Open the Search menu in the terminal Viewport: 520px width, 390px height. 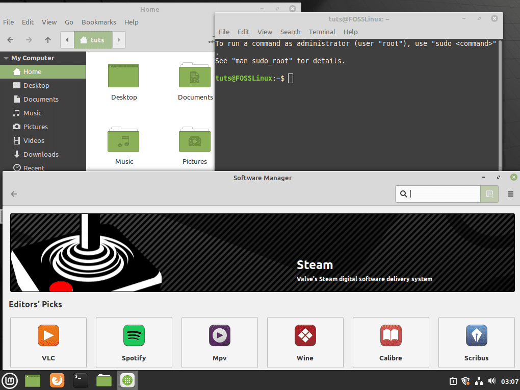[x=290, y=32]
